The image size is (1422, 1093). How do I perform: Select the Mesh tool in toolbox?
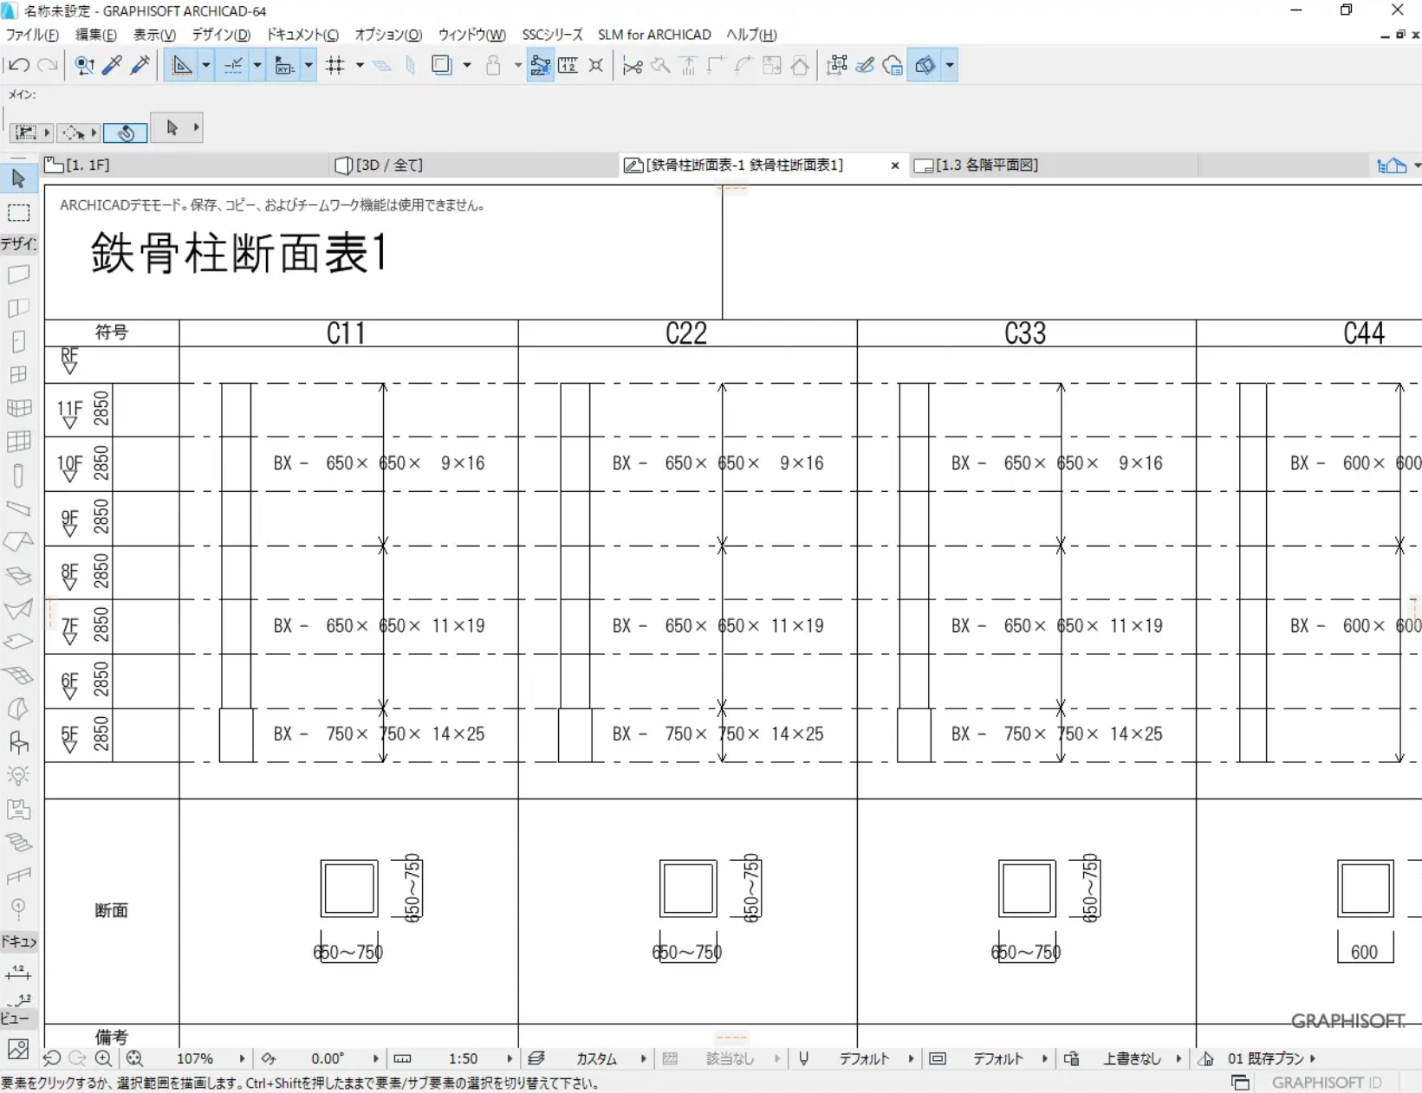18,676
